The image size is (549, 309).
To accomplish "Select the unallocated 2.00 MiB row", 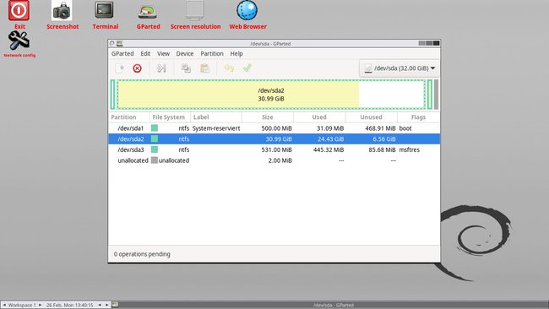I will [274, 160].
